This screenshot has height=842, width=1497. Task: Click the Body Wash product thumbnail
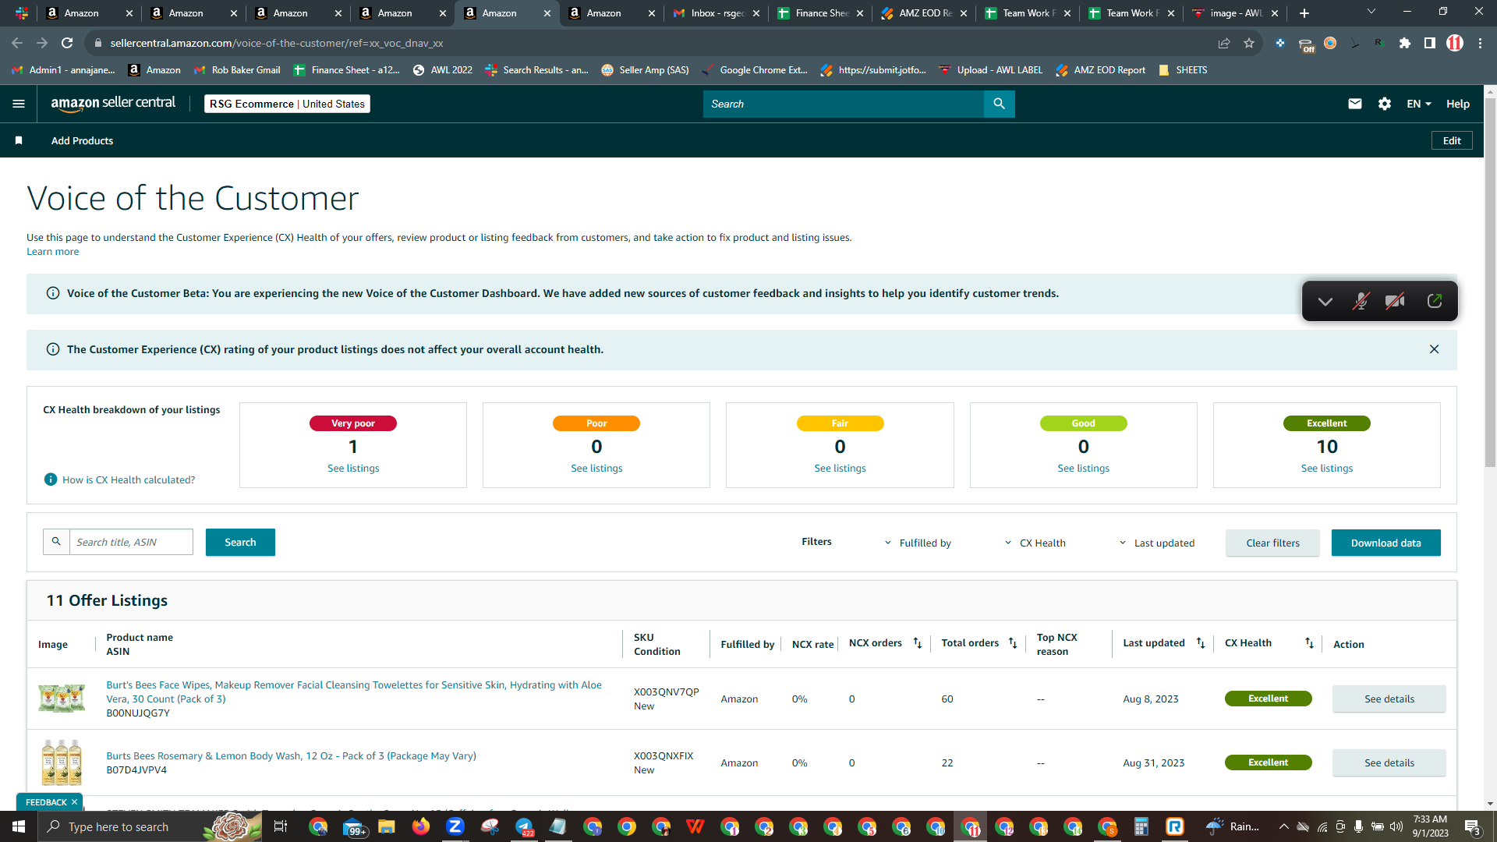click(x=62, y=762)
